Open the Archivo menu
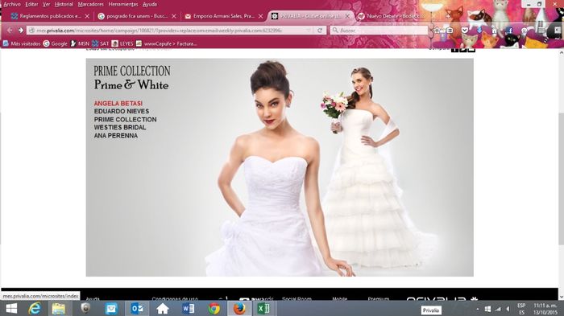The height and width of the screenshot is (316, 564). [12, 4]
